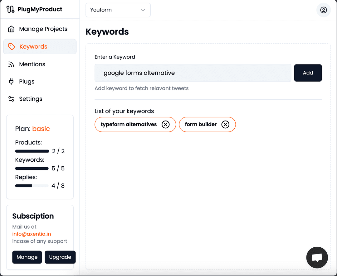Click the basic plan label
The image size is (337, 276).
pos(41,129)
